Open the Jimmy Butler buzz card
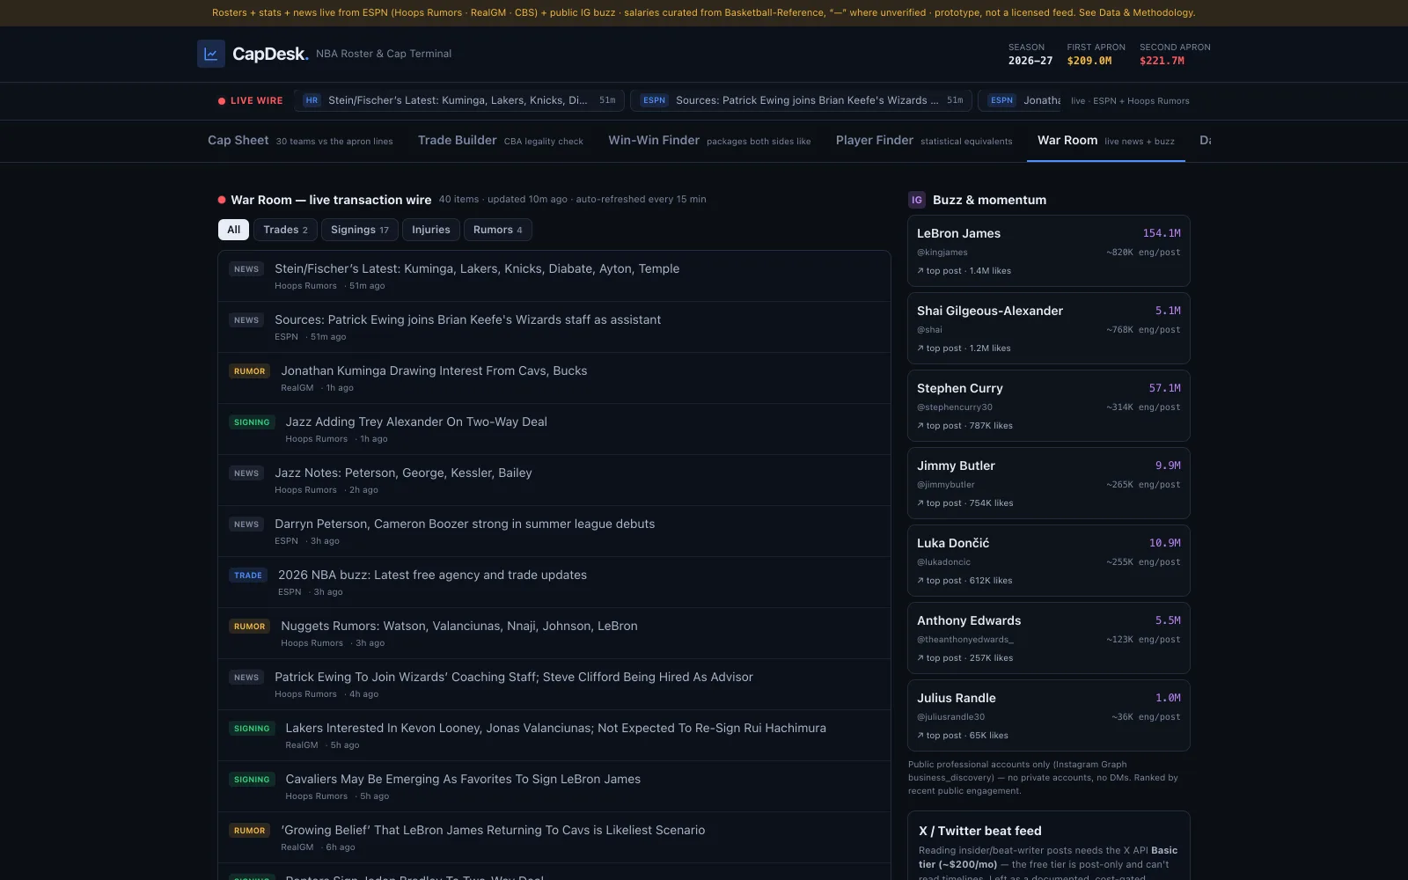 (1049, 483)
